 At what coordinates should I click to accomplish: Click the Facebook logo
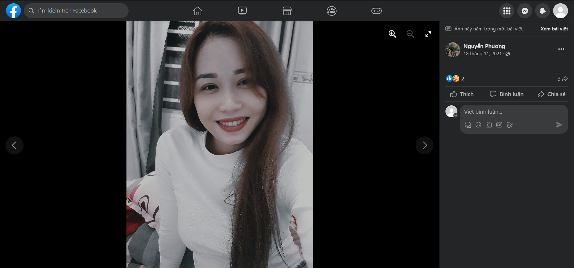point(13,11)
